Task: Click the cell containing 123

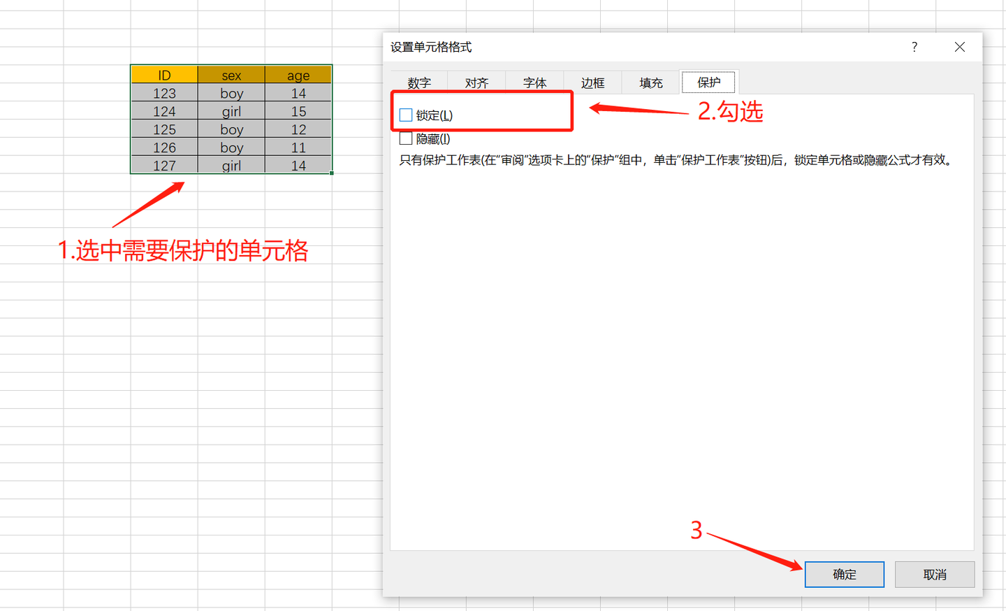Action: click(x=164, y=93)
